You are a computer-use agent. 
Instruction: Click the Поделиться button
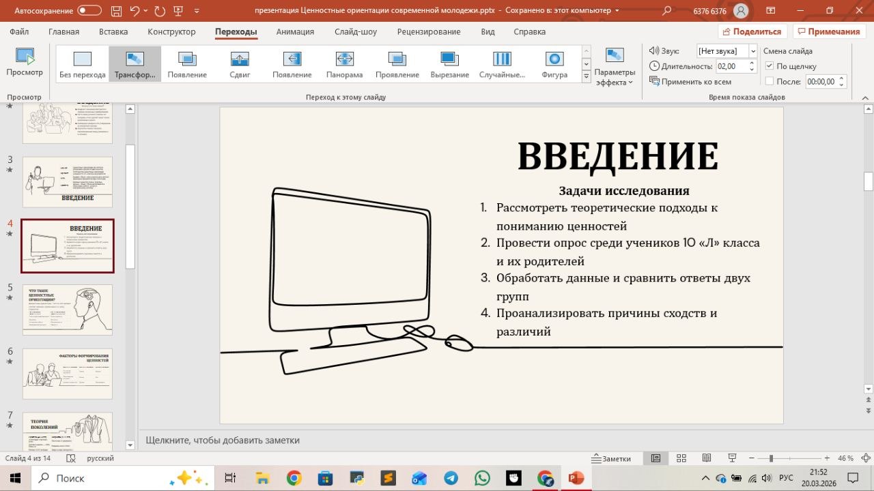pos(753,31)
